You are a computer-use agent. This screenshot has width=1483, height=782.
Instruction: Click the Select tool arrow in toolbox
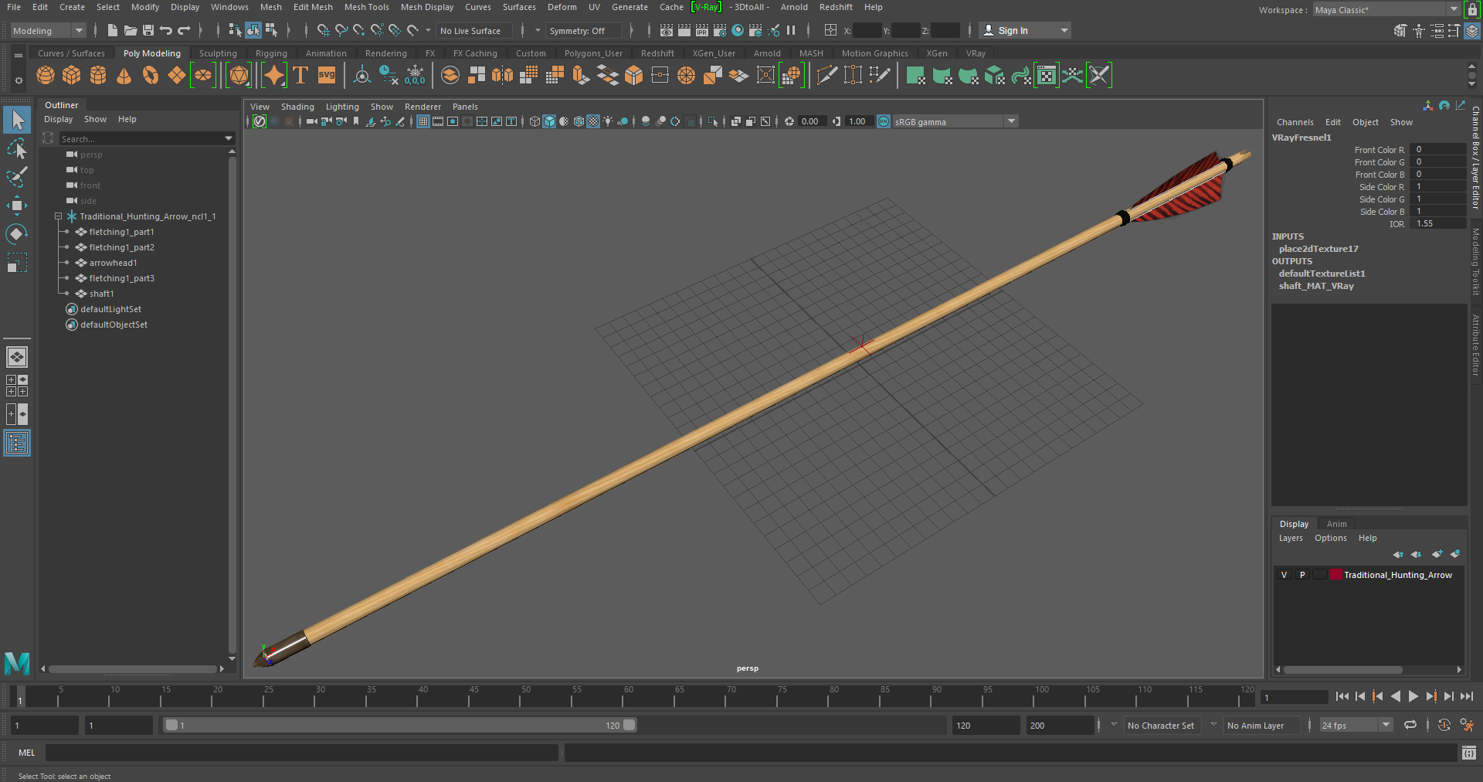17,120
